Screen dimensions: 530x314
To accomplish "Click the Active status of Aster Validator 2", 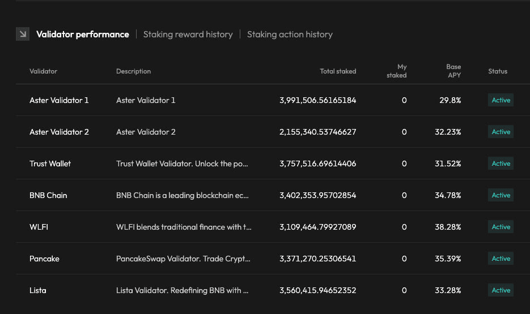I will coord(501,132).
